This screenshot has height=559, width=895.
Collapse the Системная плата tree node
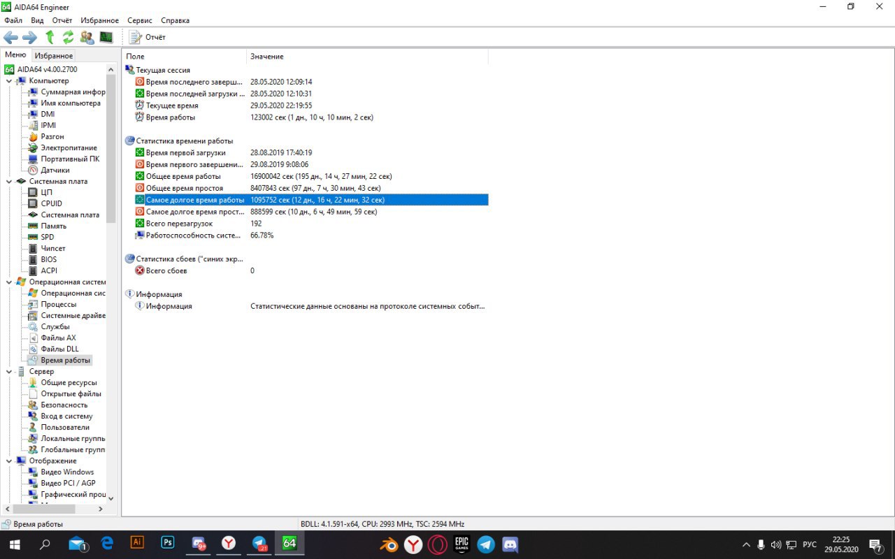coord(9,182)
